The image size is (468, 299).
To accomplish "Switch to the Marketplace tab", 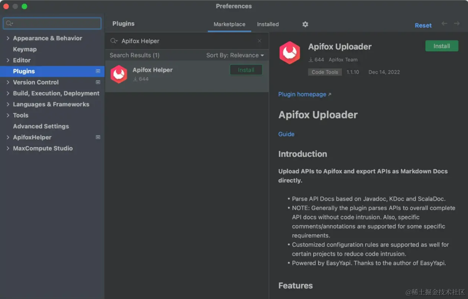I will pyautogui.click(x=229, y=24).
